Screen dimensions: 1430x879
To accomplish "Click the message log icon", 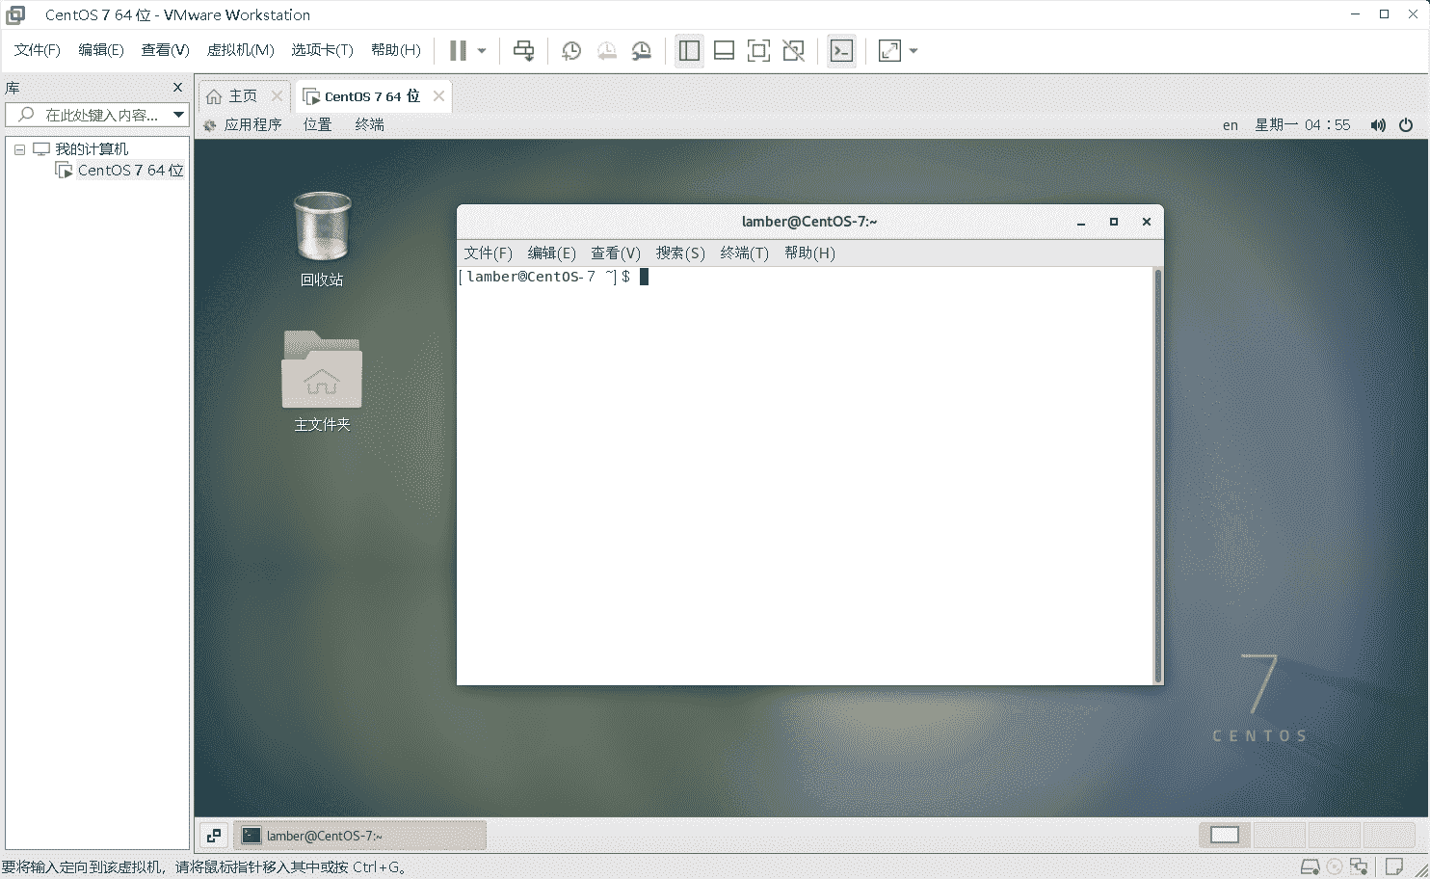I will point(1393,867).
